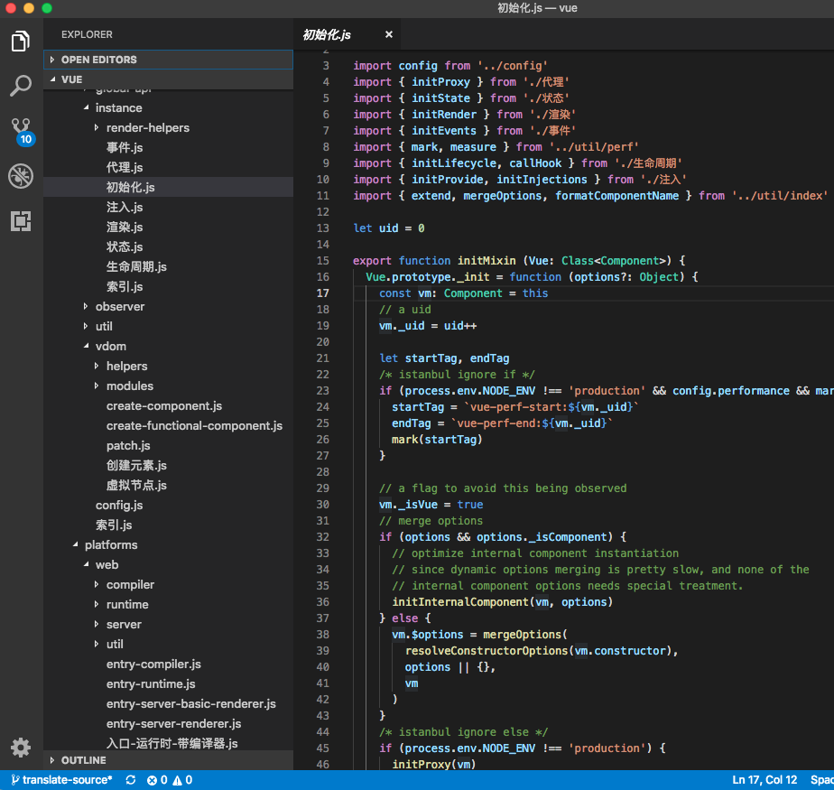
Task: Open file 虚拟节点.js
Action: pos(168,485)
